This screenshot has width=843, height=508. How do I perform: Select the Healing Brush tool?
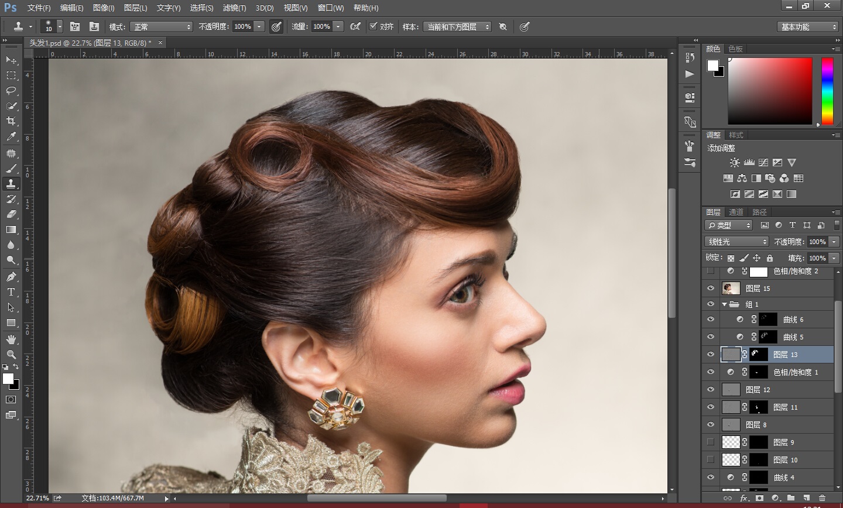tap(11, 153)
